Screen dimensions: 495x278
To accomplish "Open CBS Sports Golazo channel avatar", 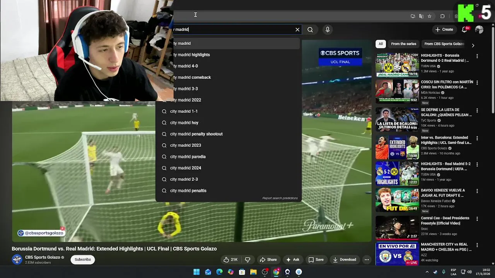I will pyautogui.click(x=17, y=259).
